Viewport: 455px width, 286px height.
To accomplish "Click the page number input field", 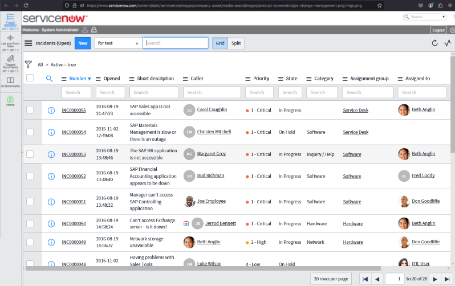I will (x=395, y=279).
